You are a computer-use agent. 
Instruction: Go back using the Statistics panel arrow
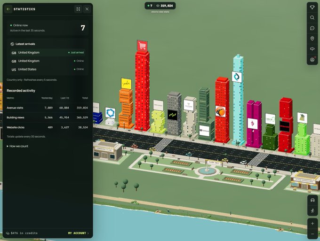tap(8, 9)
